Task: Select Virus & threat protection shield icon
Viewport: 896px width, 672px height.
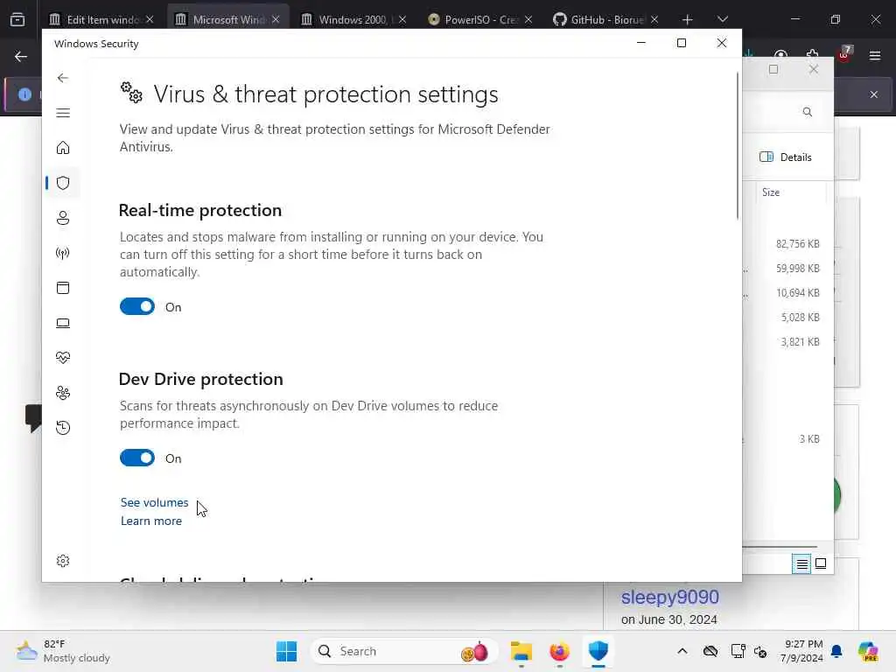Action: click(x=63, y=183)
